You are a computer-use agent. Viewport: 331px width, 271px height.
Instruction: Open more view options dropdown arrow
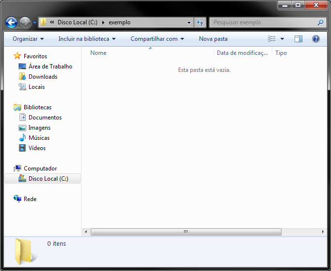pos(282,39)
